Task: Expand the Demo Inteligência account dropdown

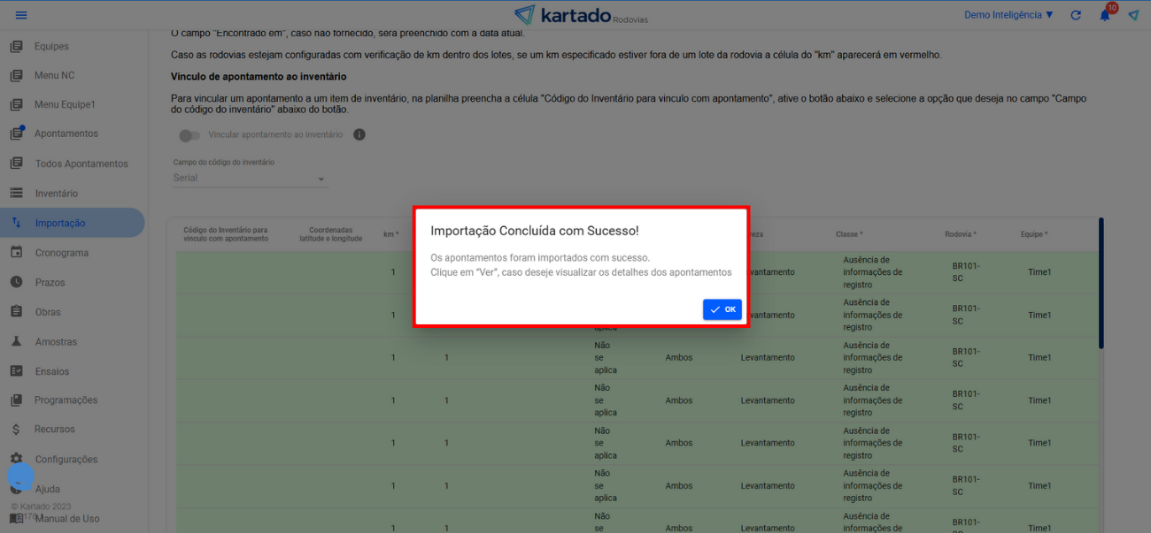Action: point(1008,15)
